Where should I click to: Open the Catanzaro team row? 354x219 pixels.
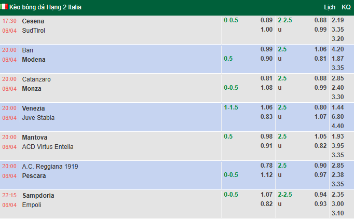(x=36, y=79)
